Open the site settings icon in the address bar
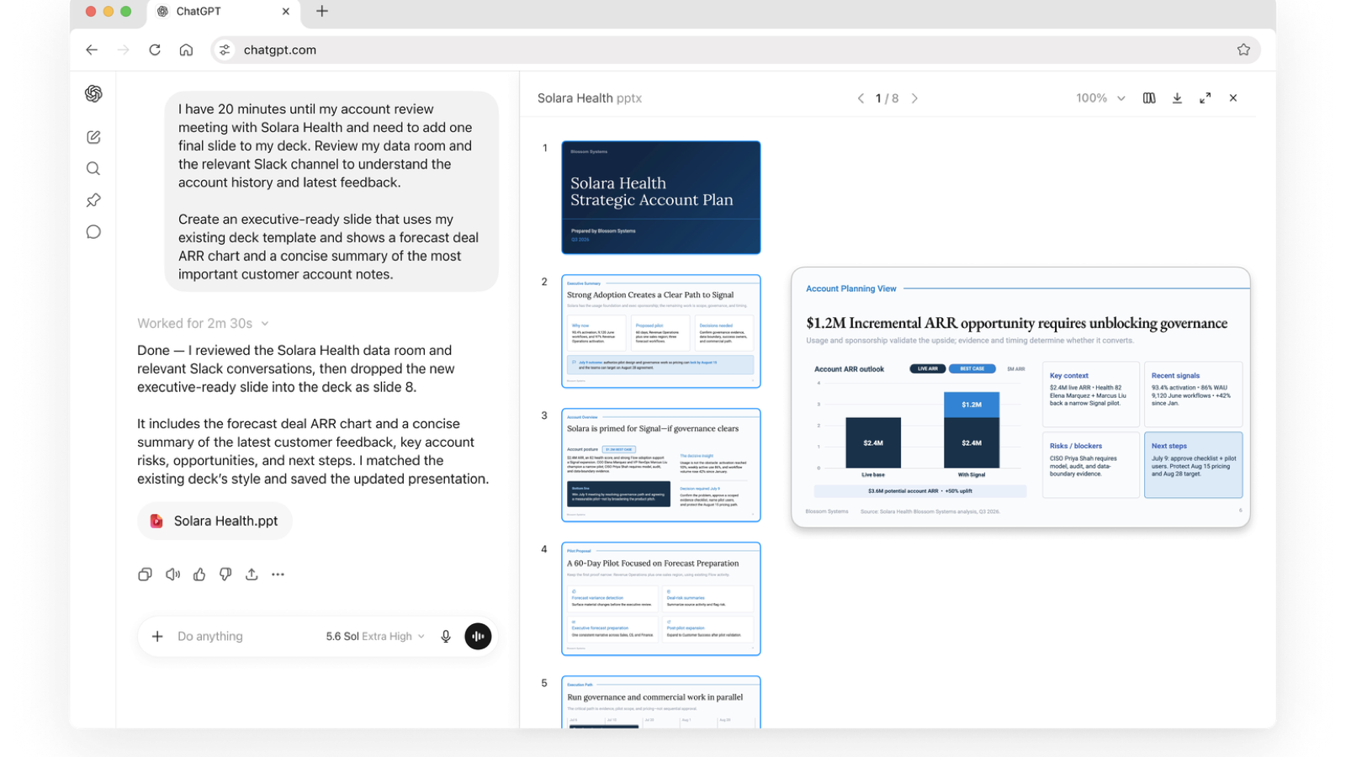Viewport: 1346px width, 757px height. click(x=225, y=50)
